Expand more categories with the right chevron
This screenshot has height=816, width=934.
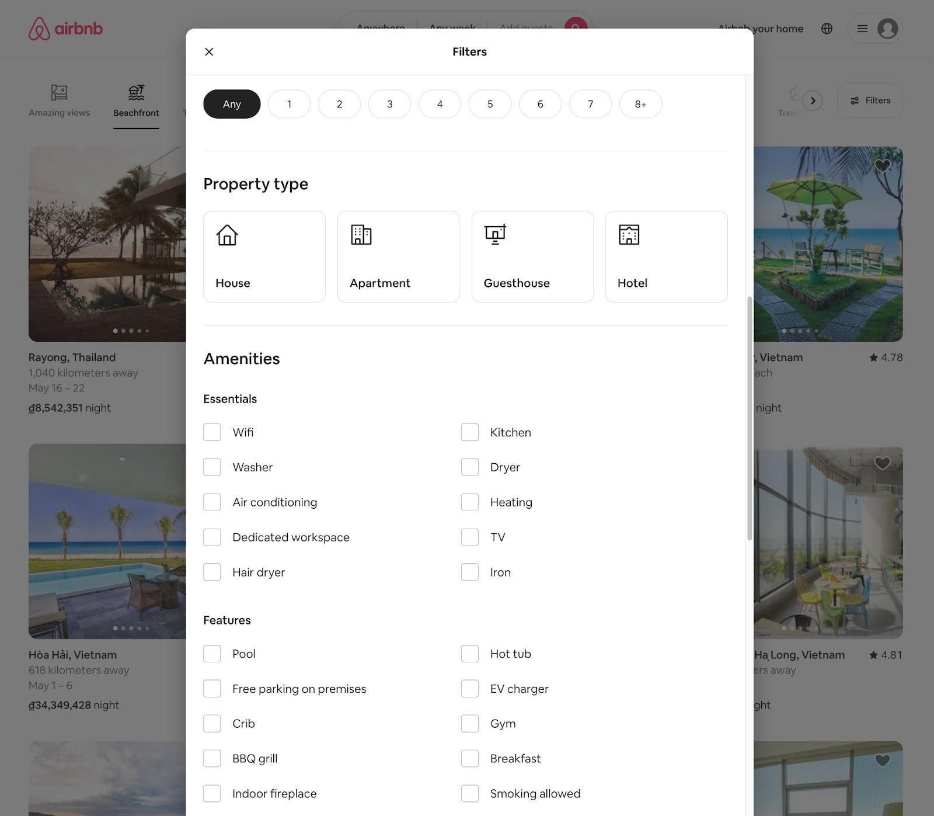pyautogui.click(x=813, y=100)
